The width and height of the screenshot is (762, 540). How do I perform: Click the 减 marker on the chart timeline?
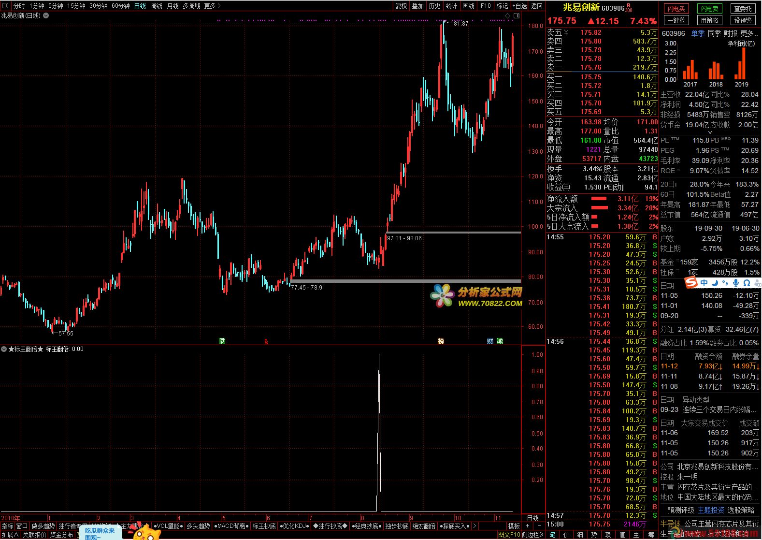coord(500,341)
